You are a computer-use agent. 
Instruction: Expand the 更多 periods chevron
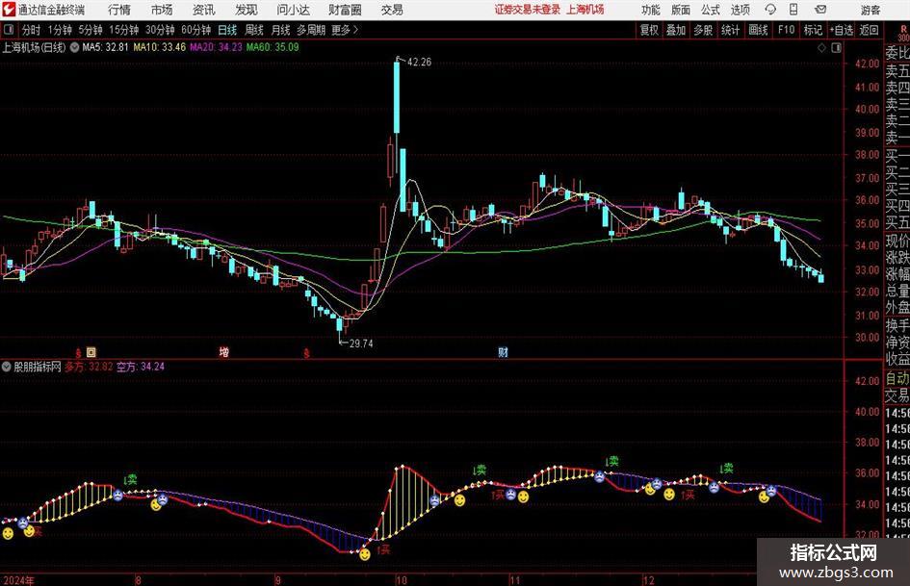click(x=355, y=30)
